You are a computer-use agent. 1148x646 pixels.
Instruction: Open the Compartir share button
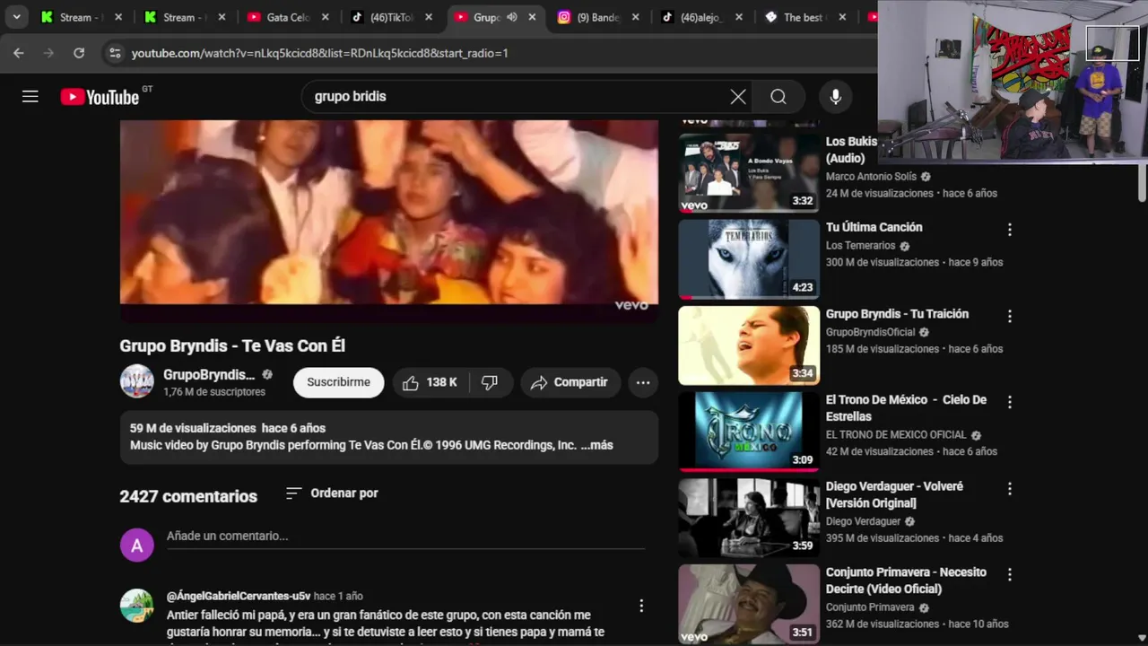[x=570, y=382]
